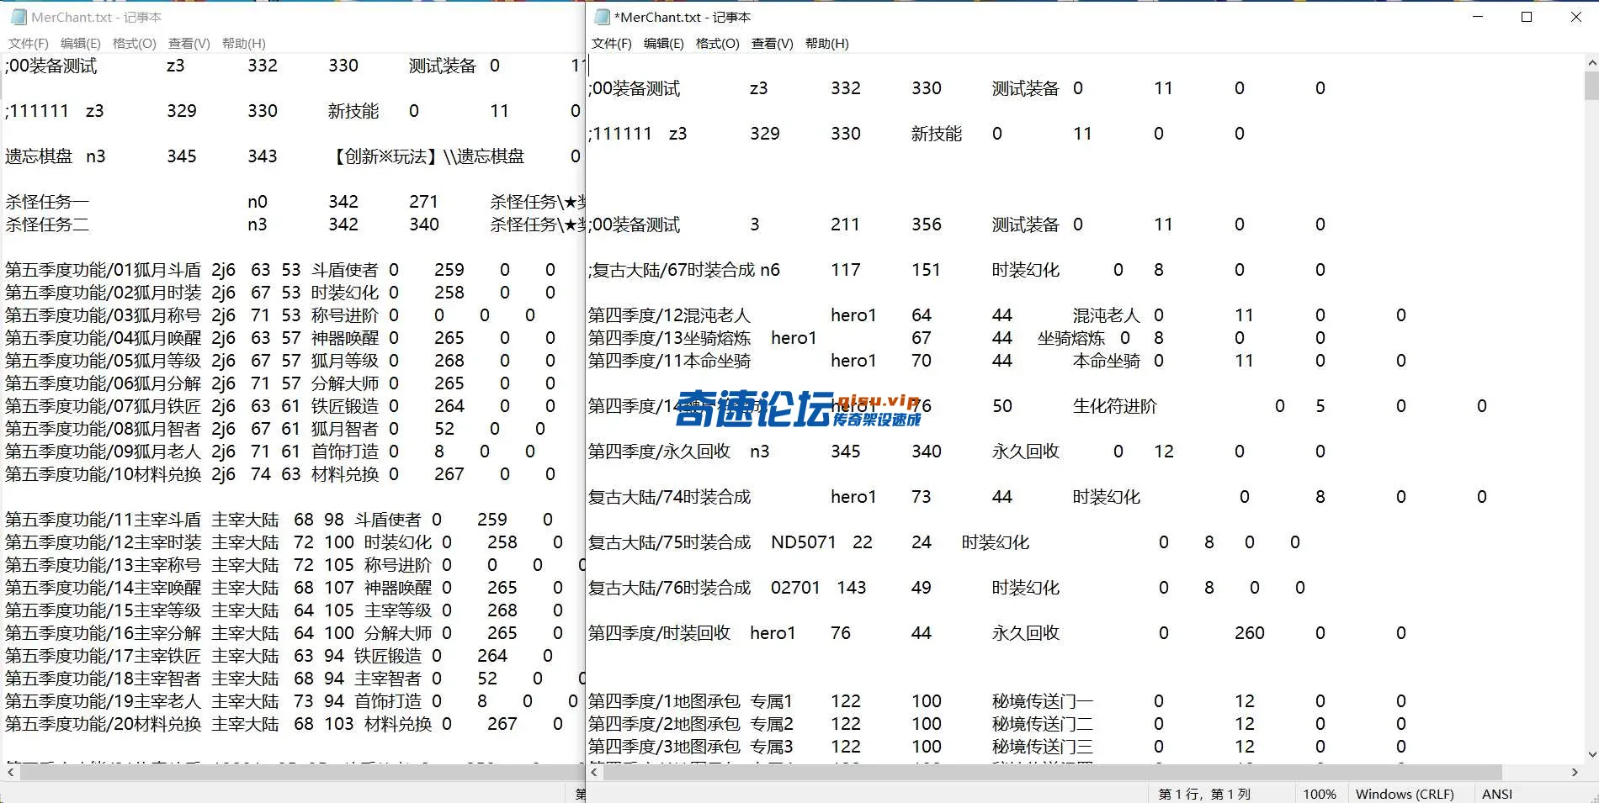
Task: Click scroll right arrow in right window
Action: 1575,772
